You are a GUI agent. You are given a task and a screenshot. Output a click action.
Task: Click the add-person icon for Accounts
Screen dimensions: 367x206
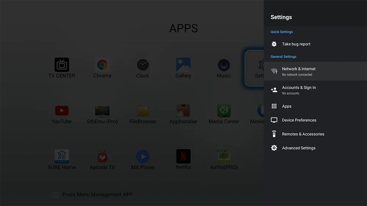click(274, 90)
